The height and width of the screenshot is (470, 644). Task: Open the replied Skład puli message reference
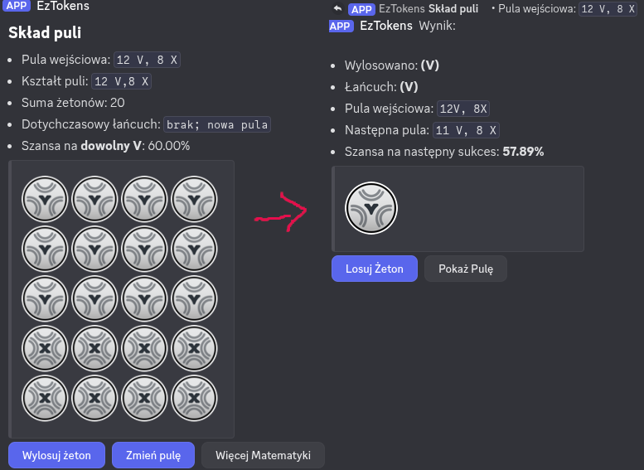pos(453,8)
